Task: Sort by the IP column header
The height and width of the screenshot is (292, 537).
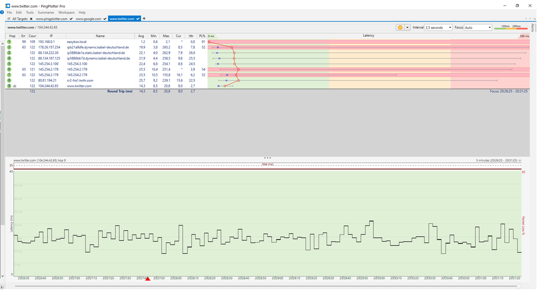Action: click(x=51, y=36)
